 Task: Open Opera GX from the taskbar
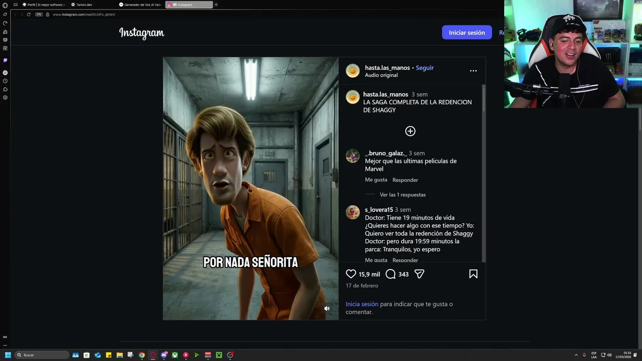[x=152, y=355]
